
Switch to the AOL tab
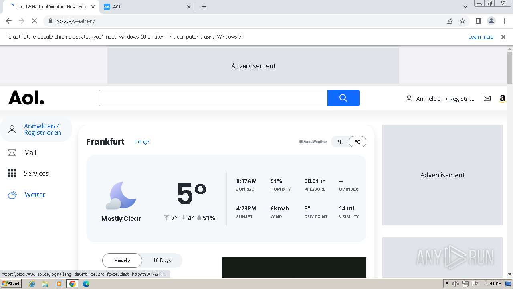[x=146, y=7]
